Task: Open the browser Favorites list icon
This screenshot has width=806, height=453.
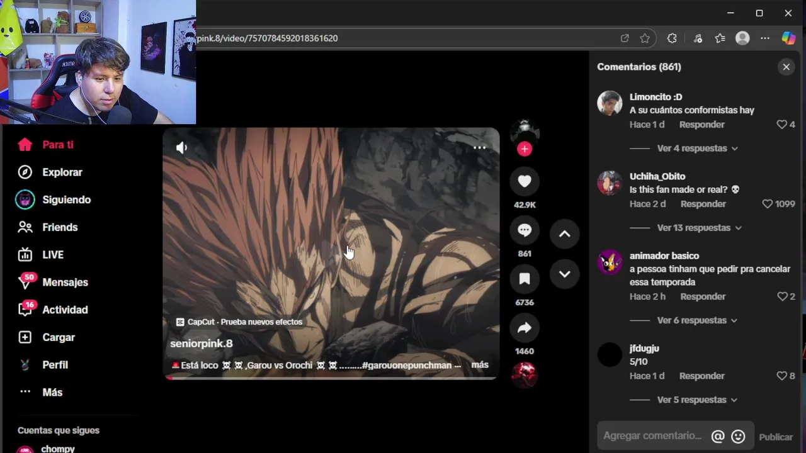Action: click(x=720, y=38)
